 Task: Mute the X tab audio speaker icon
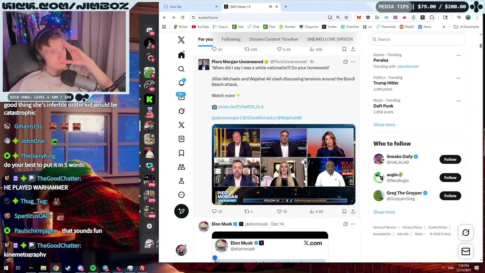(x=271, y=6)
